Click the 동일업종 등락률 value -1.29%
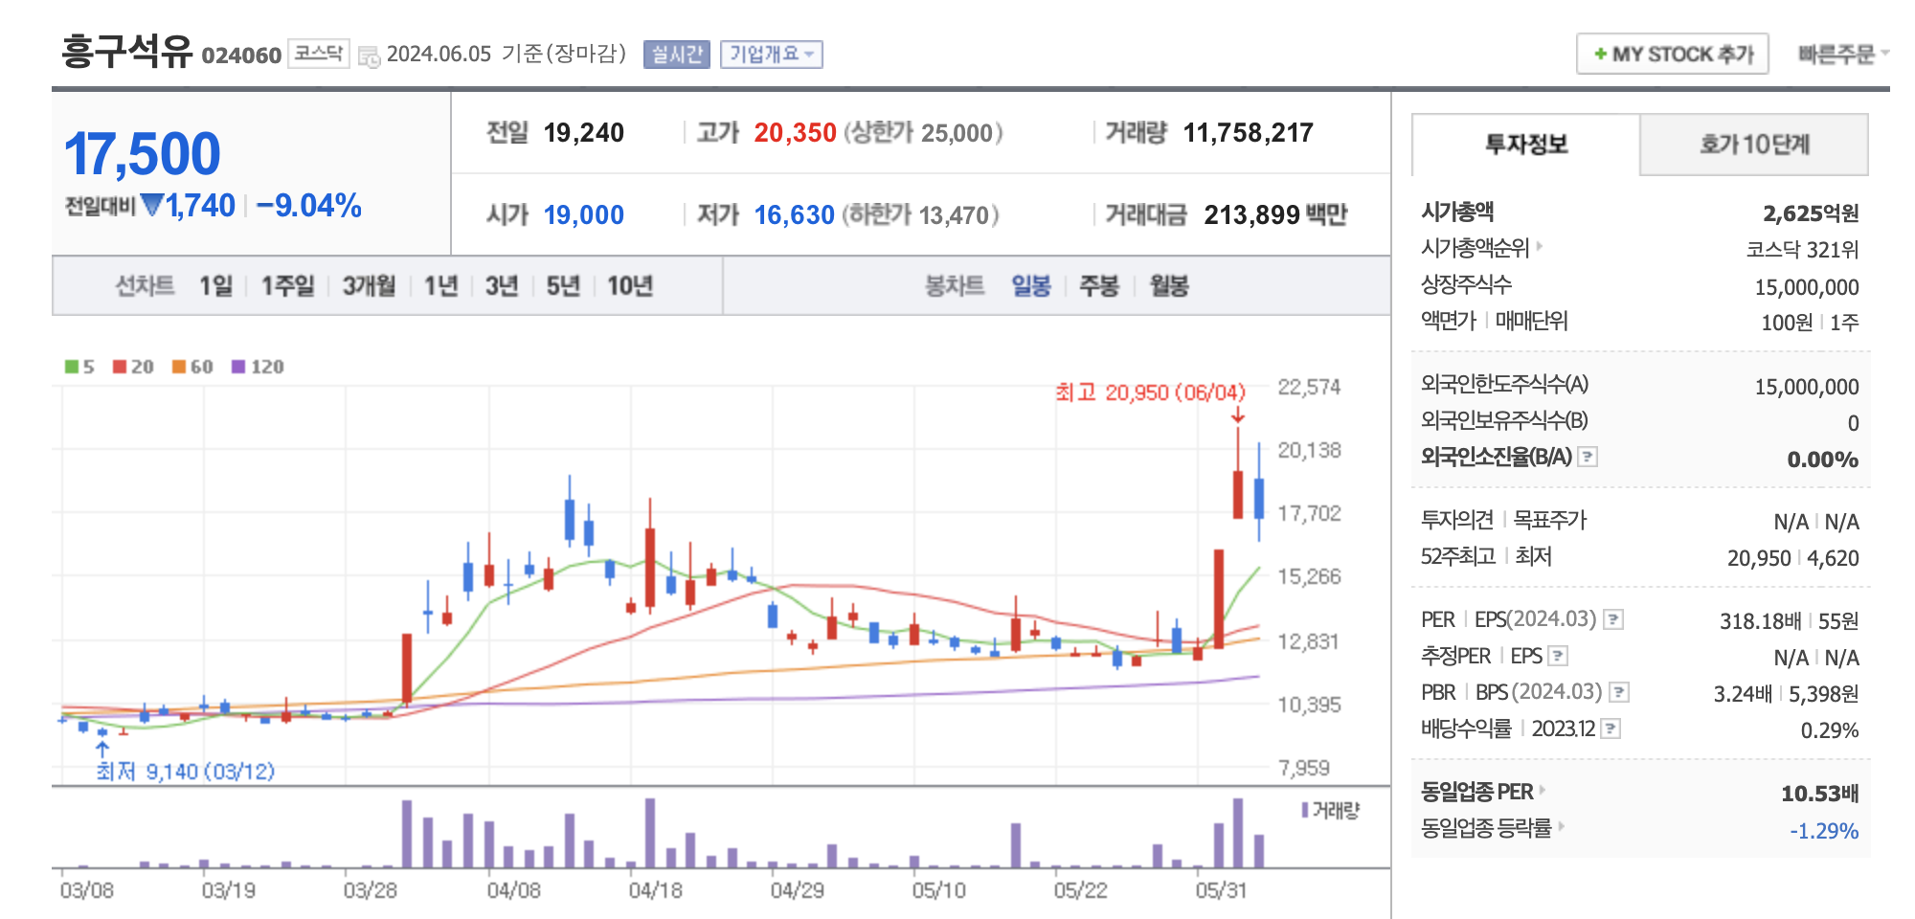The image size is (1915, 919). [x=1823, y=830]
